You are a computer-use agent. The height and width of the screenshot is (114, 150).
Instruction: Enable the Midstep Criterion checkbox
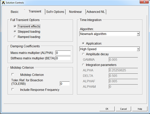click(13, 75)
